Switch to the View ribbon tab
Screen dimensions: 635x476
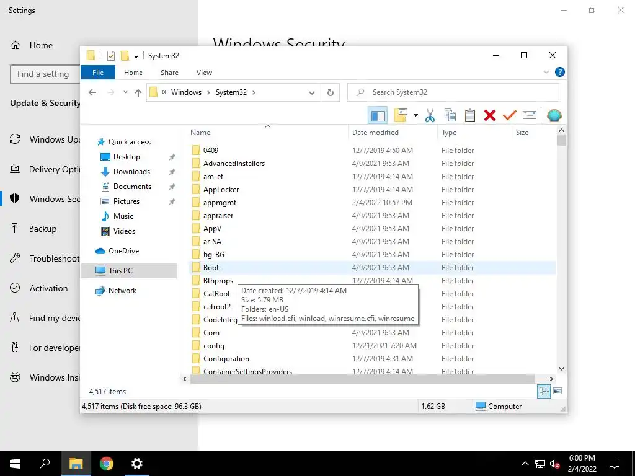(204, 73)
